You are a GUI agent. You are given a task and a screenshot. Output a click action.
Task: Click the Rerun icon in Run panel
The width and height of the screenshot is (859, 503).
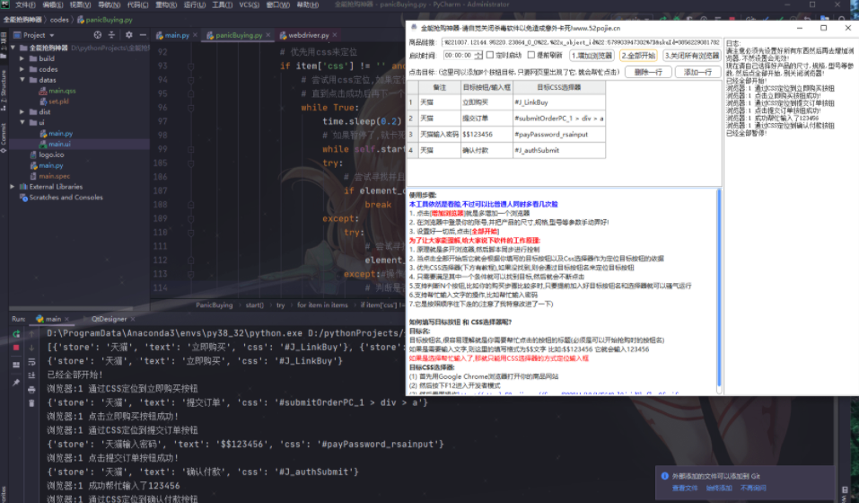pos(16,334)
